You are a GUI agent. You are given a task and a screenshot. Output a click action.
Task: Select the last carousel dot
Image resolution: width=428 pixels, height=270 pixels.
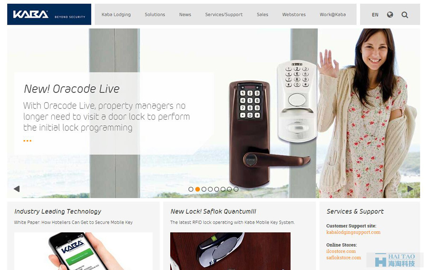click(236, 189)
